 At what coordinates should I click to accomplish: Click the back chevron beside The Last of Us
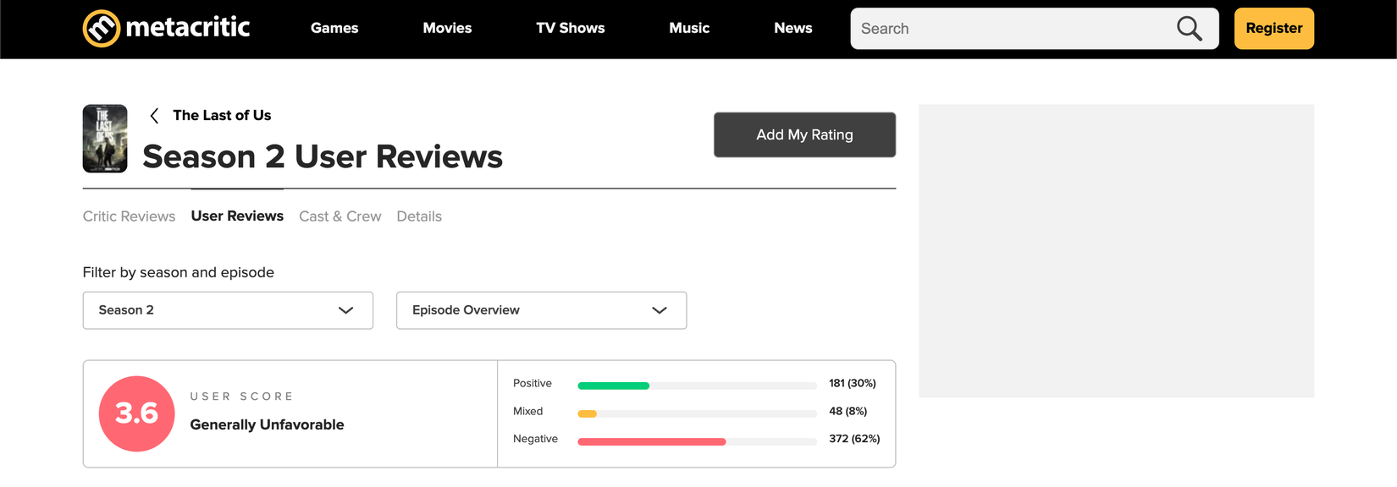[154, 116]
